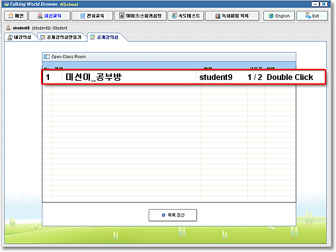
Task: Click the 목록 갱신 refresh list button
Action: point(173,215)
